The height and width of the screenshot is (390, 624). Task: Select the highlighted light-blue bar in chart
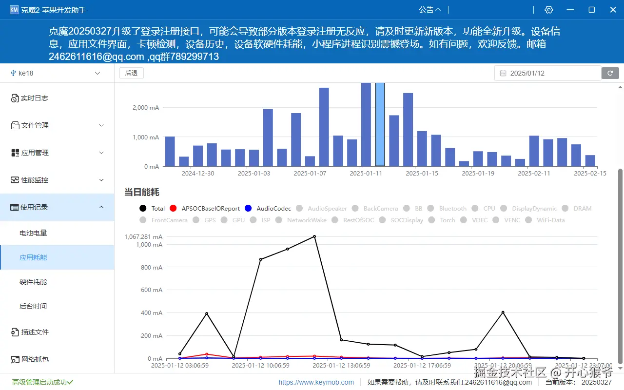point(380,124)
